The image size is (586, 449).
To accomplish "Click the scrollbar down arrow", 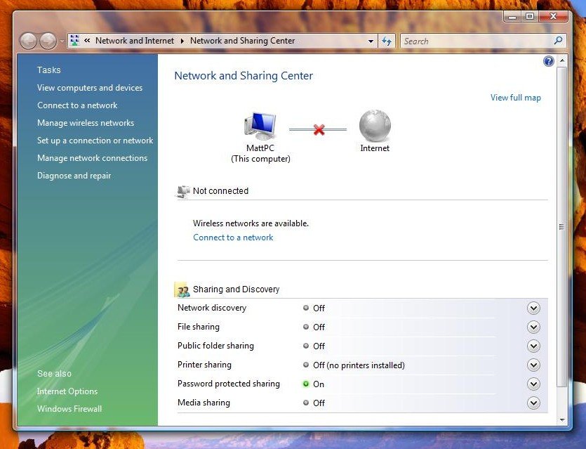I will [x=561, y=420].
